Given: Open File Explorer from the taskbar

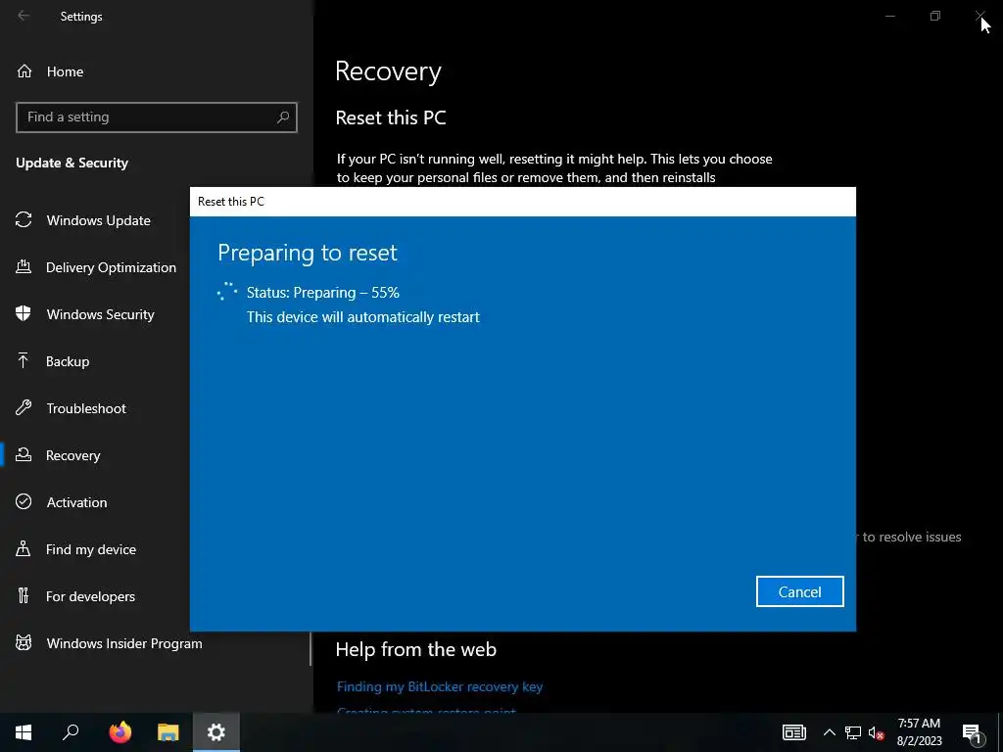Looking at the screenshot, I should (x=168, y=732).
